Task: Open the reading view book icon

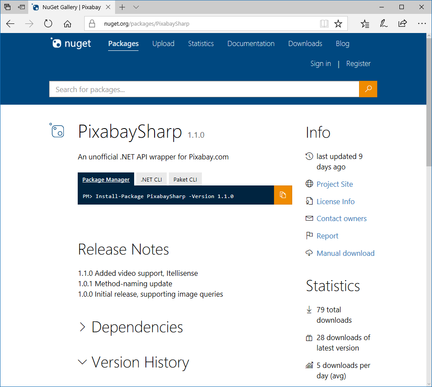Action: tap(324, 24)
